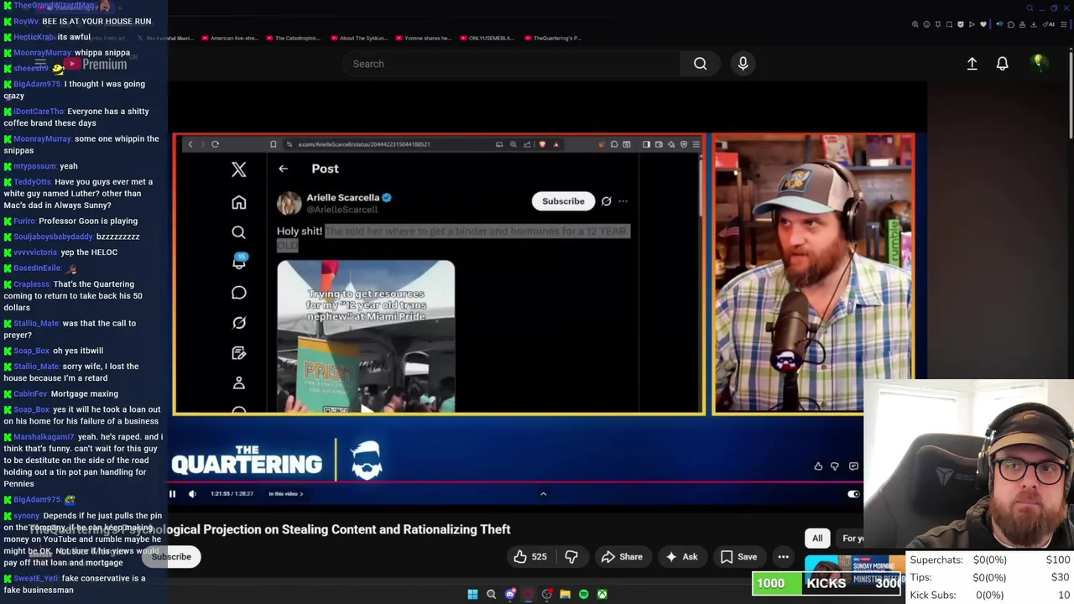Toggle the autoplay switch in the player
The height and width of the screenshot is (604, 1074).
853,494
